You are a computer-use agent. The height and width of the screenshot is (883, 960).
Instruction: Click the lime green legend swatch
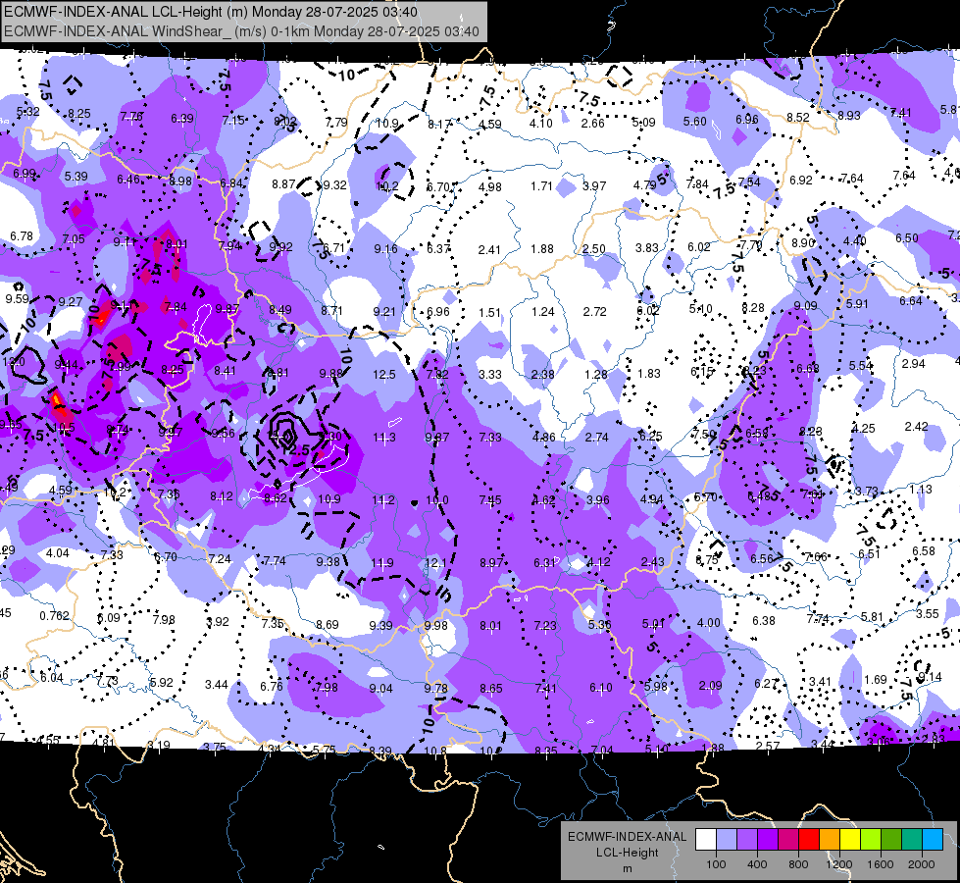pos(871,840)
